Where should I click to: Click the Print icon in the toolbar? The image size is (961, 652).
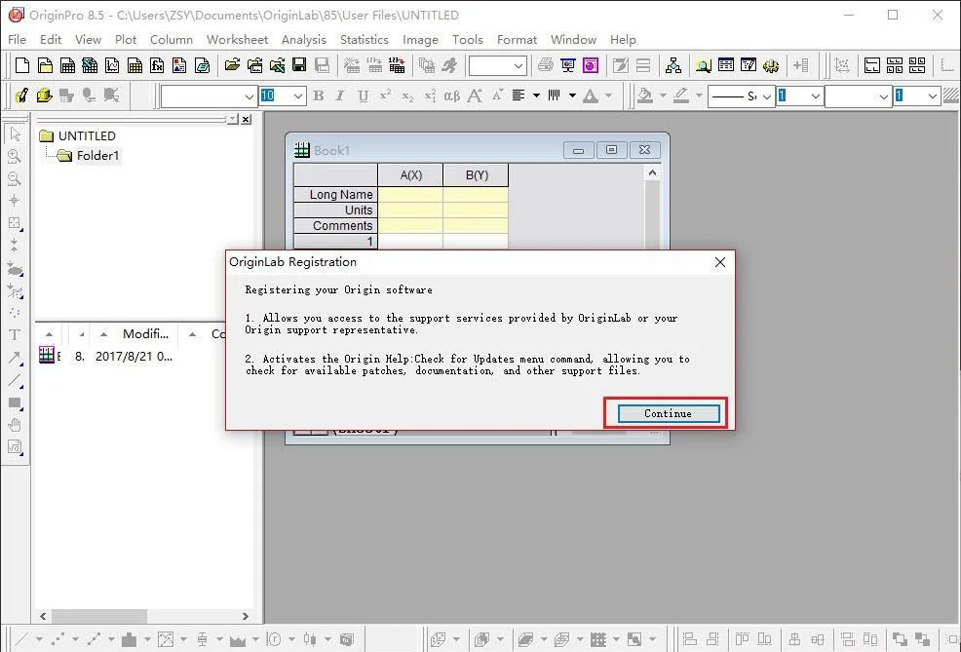pyautogui.click(x=545, y=65)
